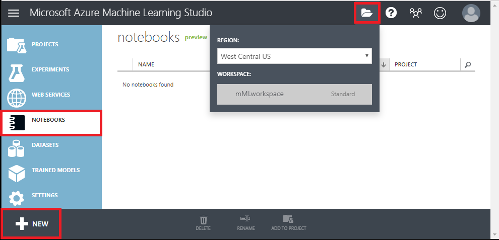Click the Rename icon in bottom bar
Viewport: 499px width, 240px height.
pos(246,222)
